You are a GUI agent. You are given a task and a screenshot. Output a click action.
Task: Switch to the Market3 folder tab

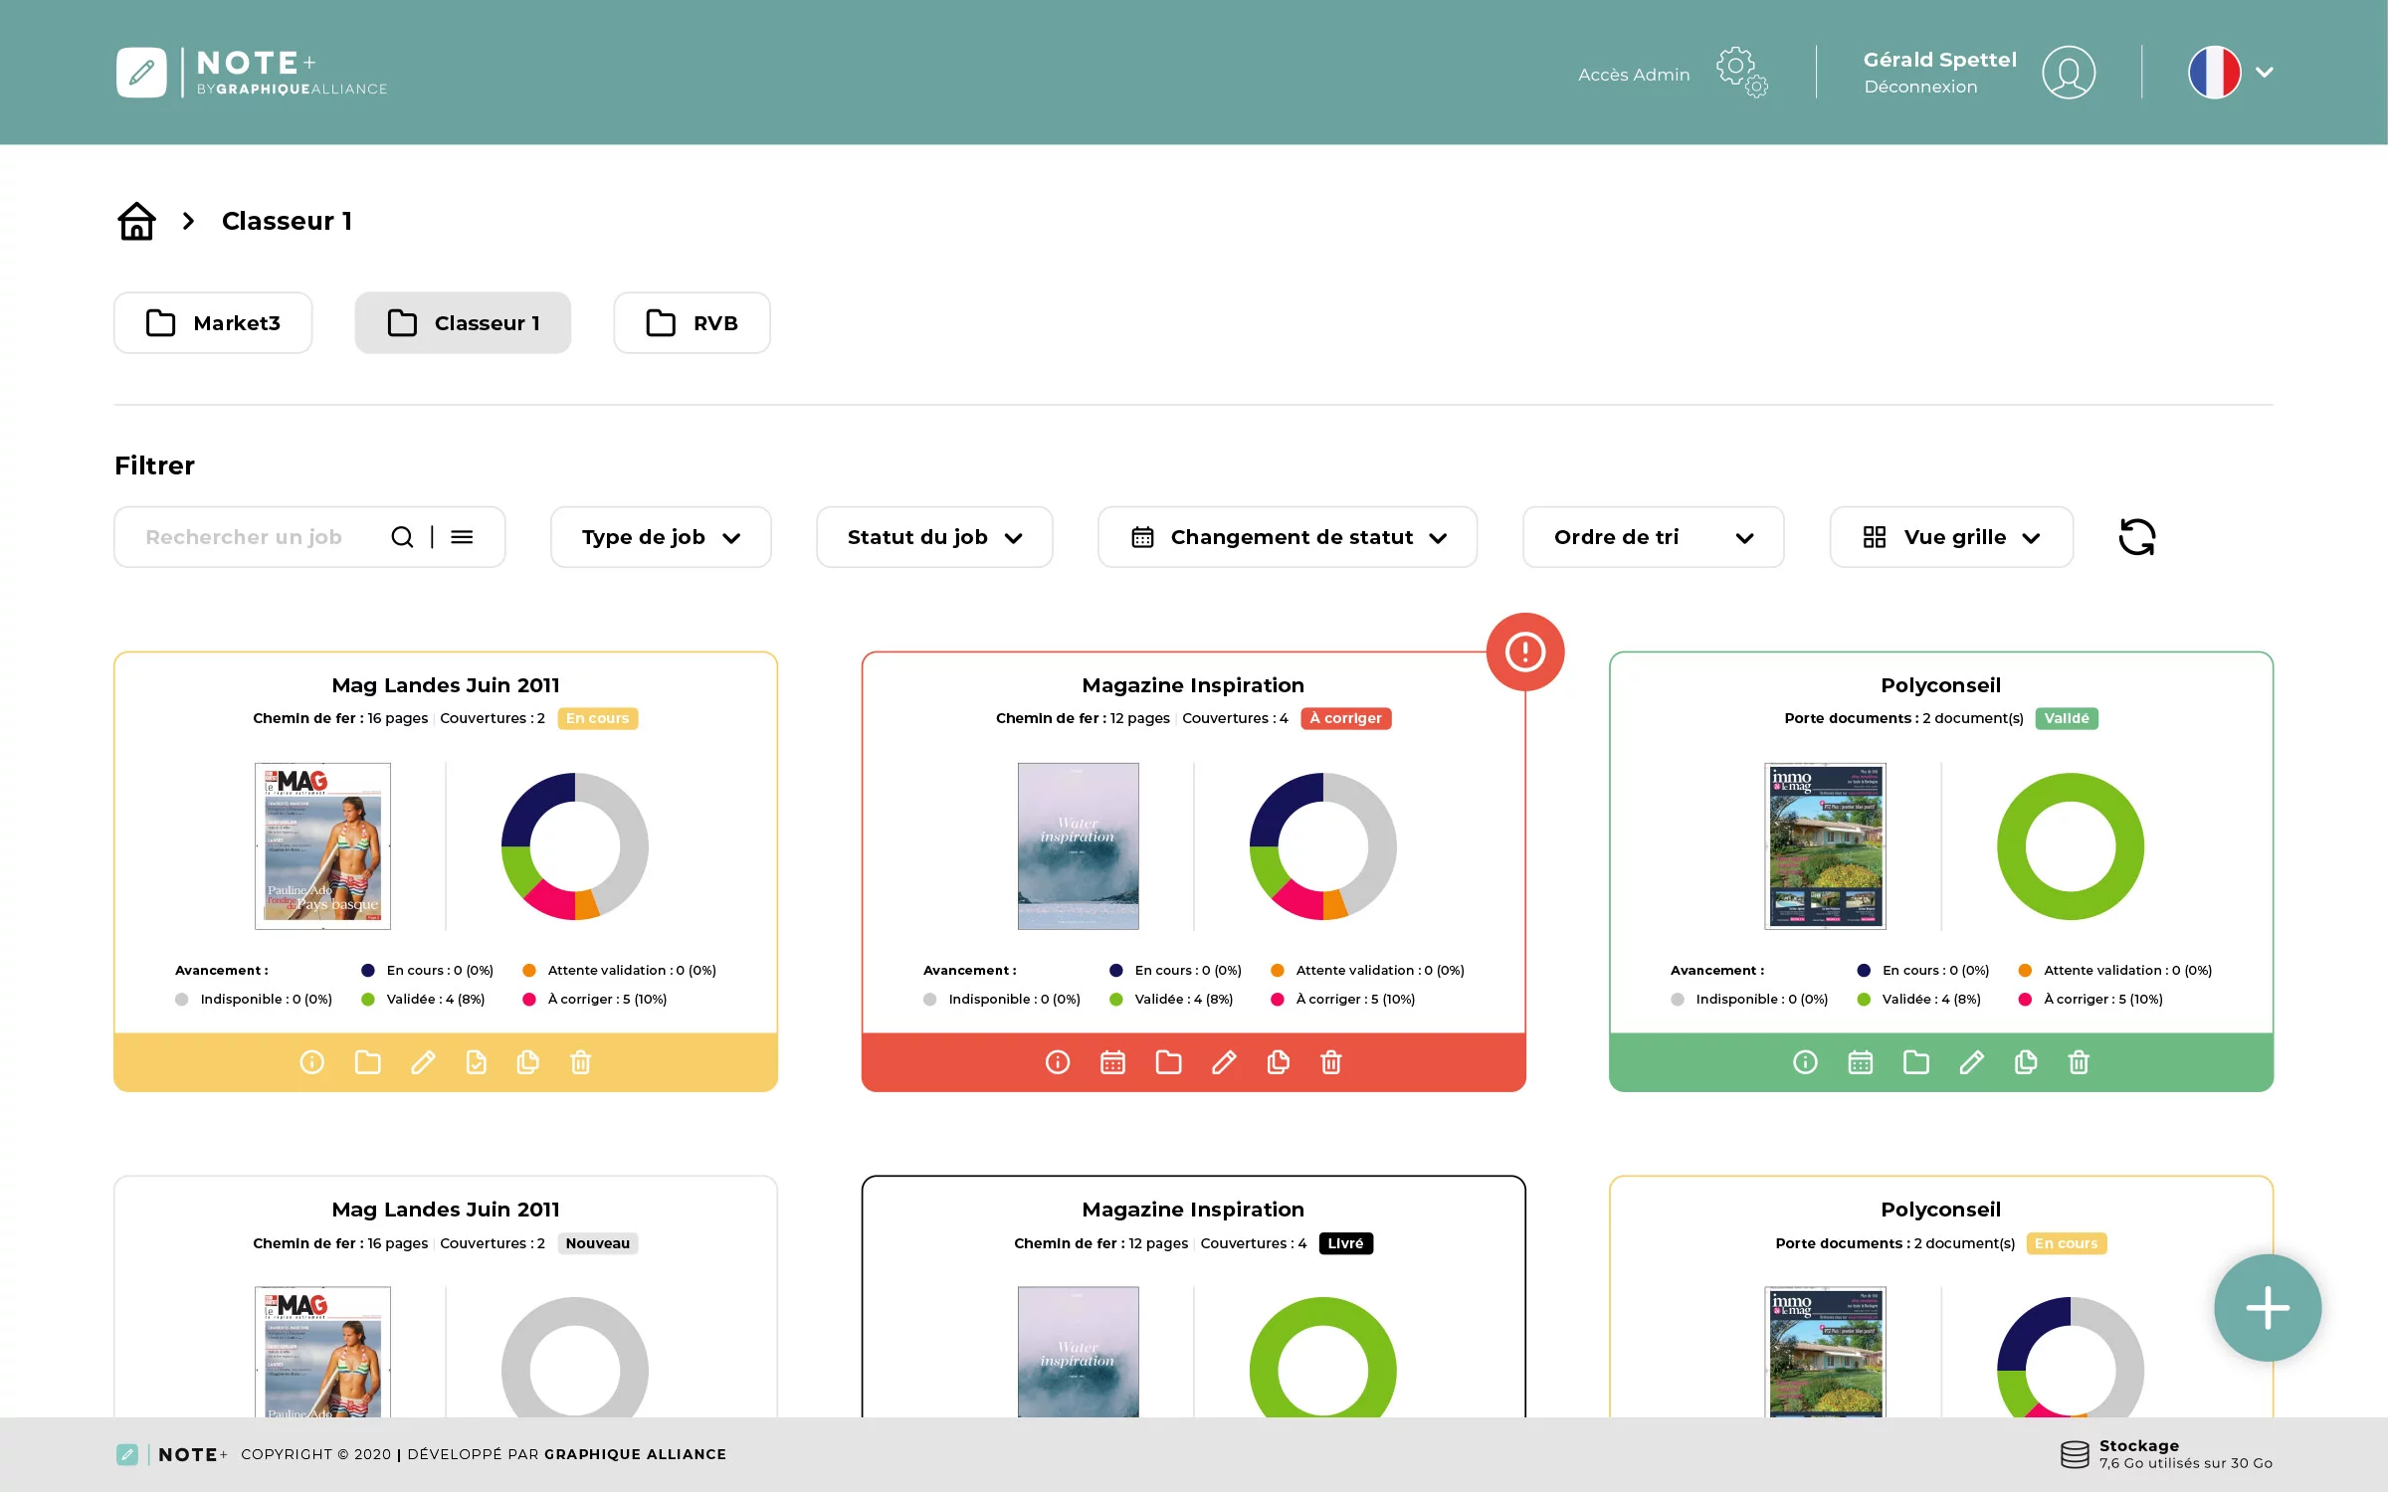coord(213,323)
